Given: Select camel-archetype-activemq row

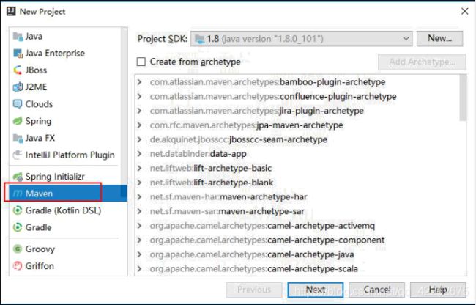Looking at the screenshot, I should [x=297, y=226].
